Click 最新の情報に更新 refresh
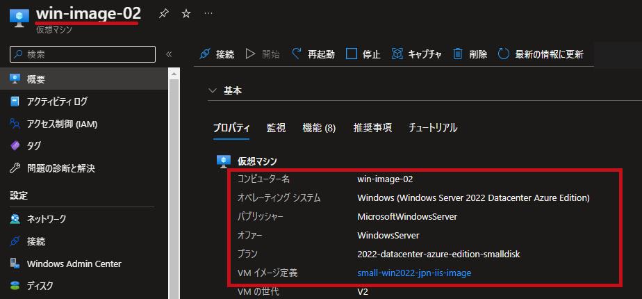The image size is (642, 299). click(541, 54)
